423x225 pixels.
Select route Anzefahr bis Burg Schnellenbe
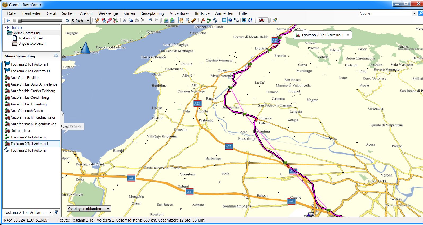(31, 84)
